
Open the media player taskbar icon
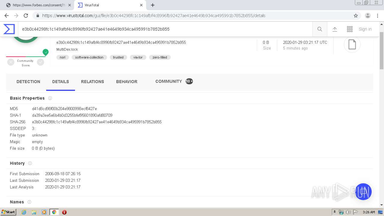tap(44, 212)
